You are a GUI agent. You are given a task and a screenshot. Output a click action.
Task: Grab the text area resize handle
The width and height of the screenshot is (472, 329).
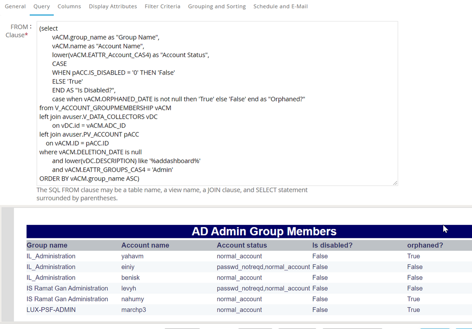click(x=395, y=183)
